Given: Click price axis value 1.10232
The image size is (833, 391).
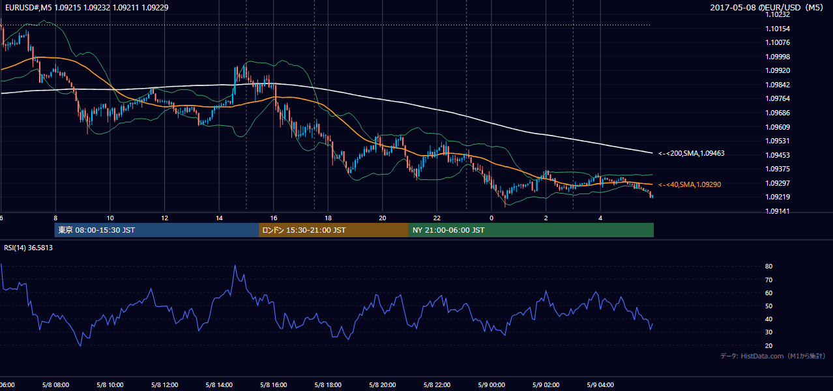Looking at the screenshot, I should [778, 14].
